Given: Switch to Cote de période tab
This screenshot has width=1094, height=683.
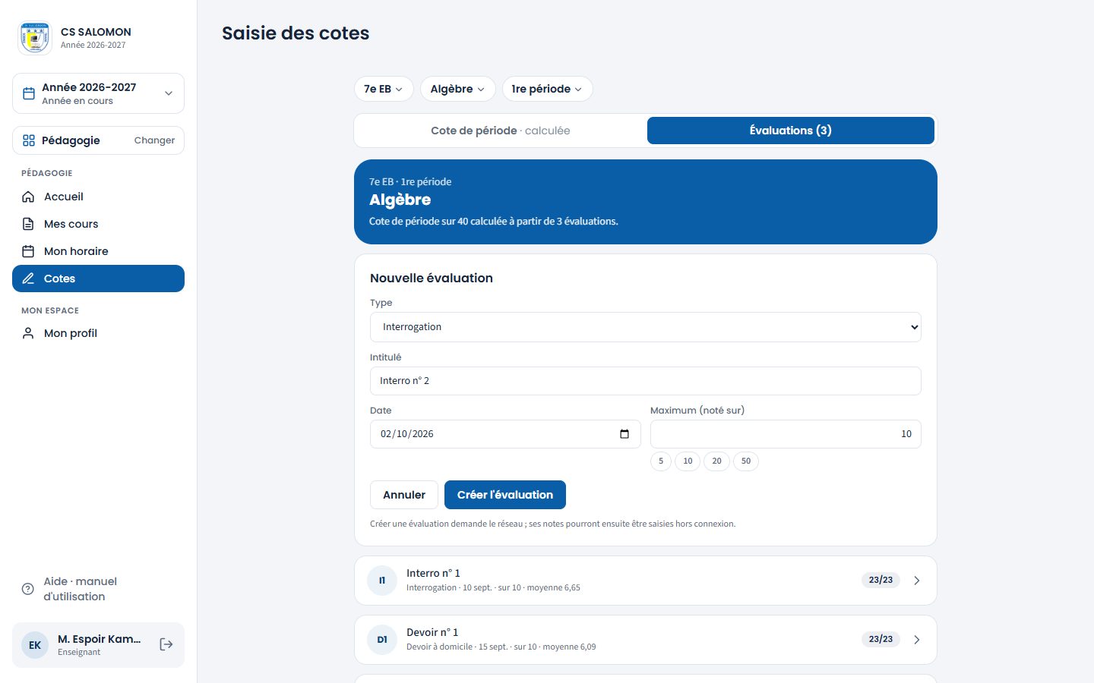Looking at the screenshot, I should point(501,131).
